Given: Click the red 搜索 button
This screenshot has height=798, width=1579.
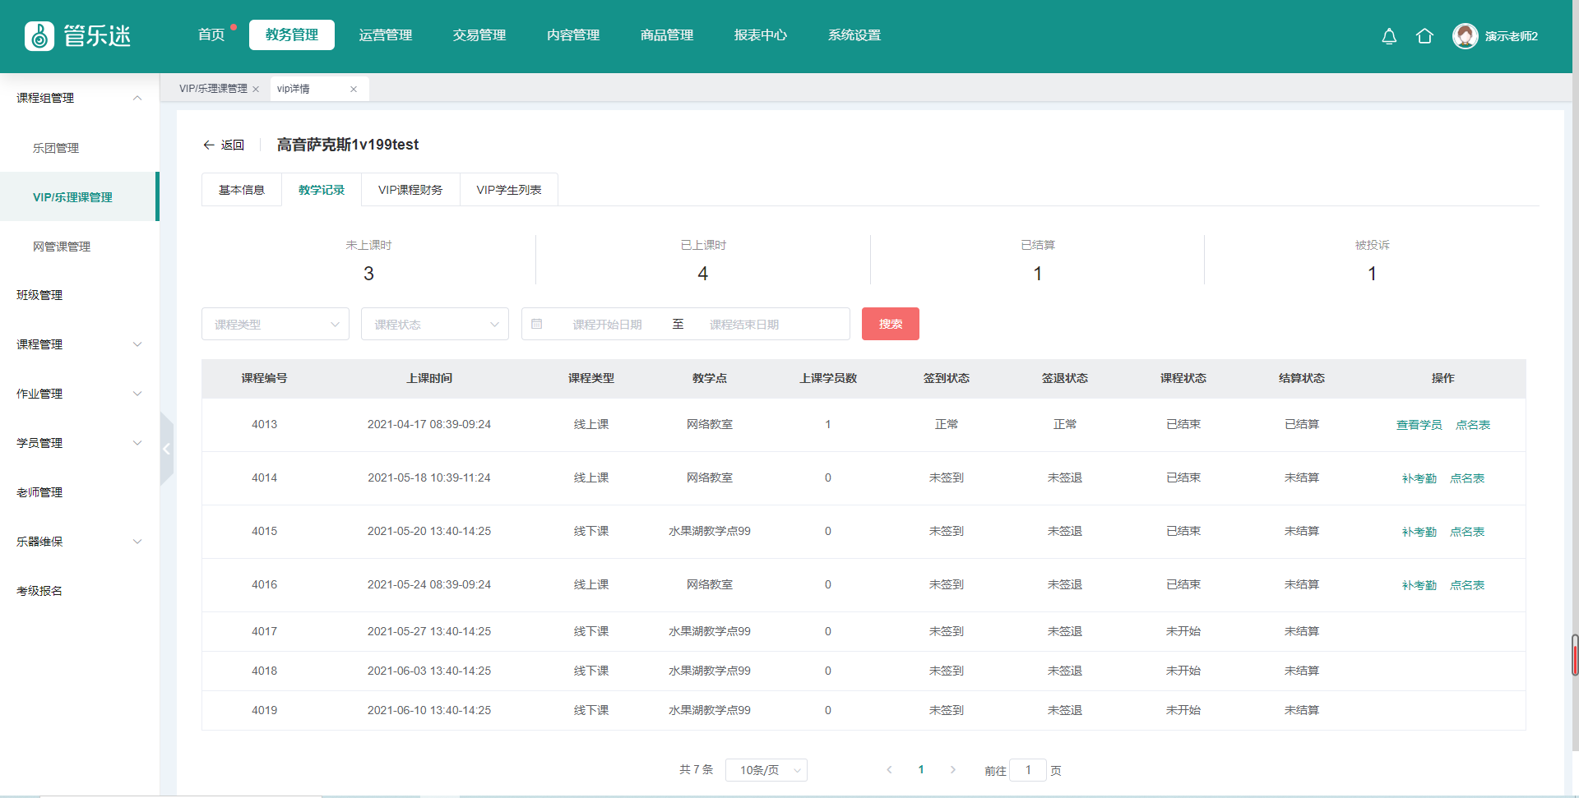Looking at the screenshot, I should (890, 324).
